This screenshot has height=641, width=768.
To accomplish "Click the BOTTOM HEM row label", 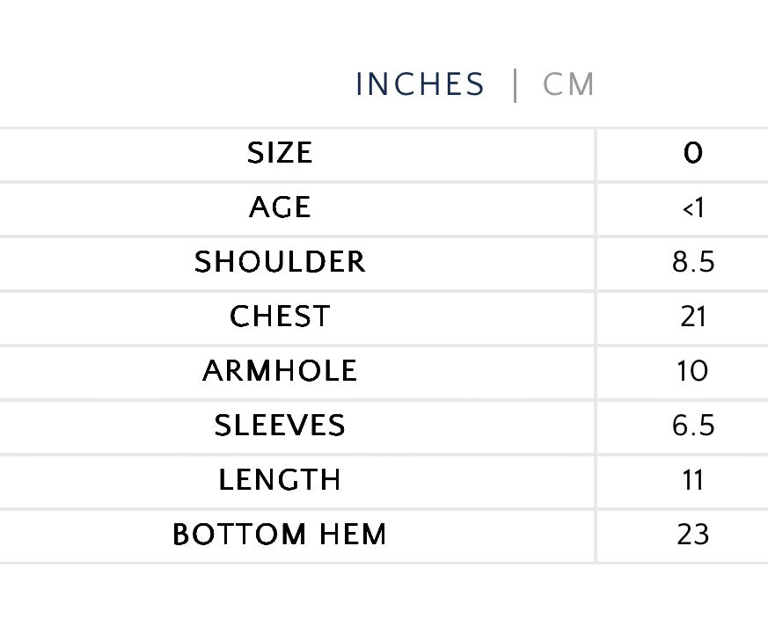I will click(280, 535).
